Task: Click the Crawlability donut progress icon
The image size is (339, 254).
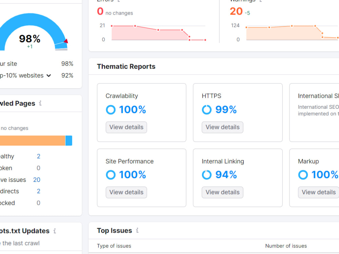Action: (111, 109)
